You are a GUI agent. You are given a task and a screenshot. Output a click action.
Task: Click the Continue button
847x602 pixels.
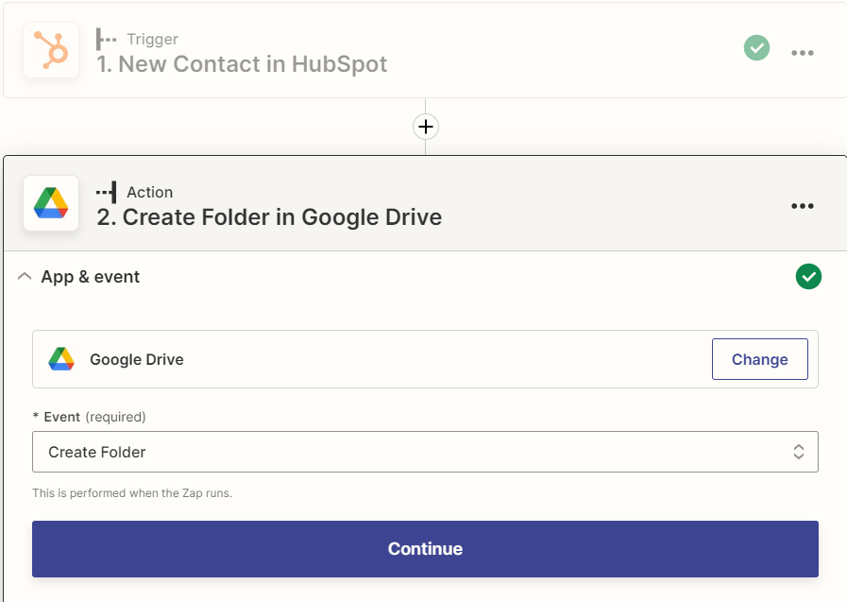(x=425, y=549)
